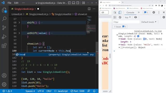
Task: Expand folded unShift(value) method
Action: coord(19,33)
